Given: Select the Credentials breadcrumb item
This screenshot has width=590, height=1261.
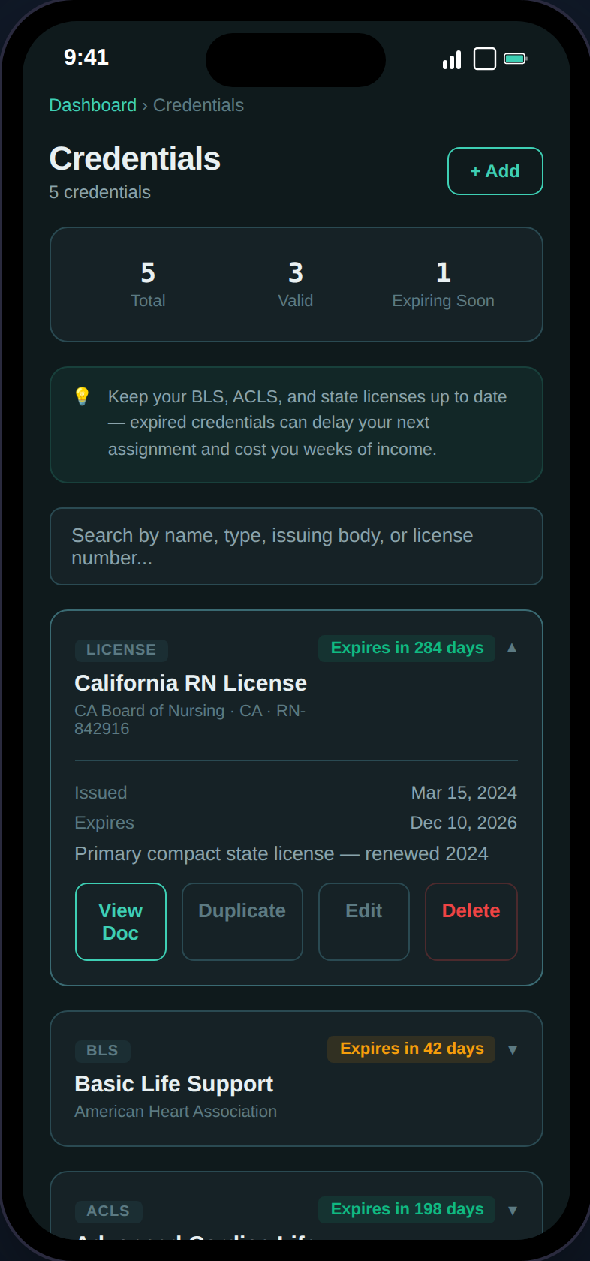Looking at the screenshot, I should (198, 105).
